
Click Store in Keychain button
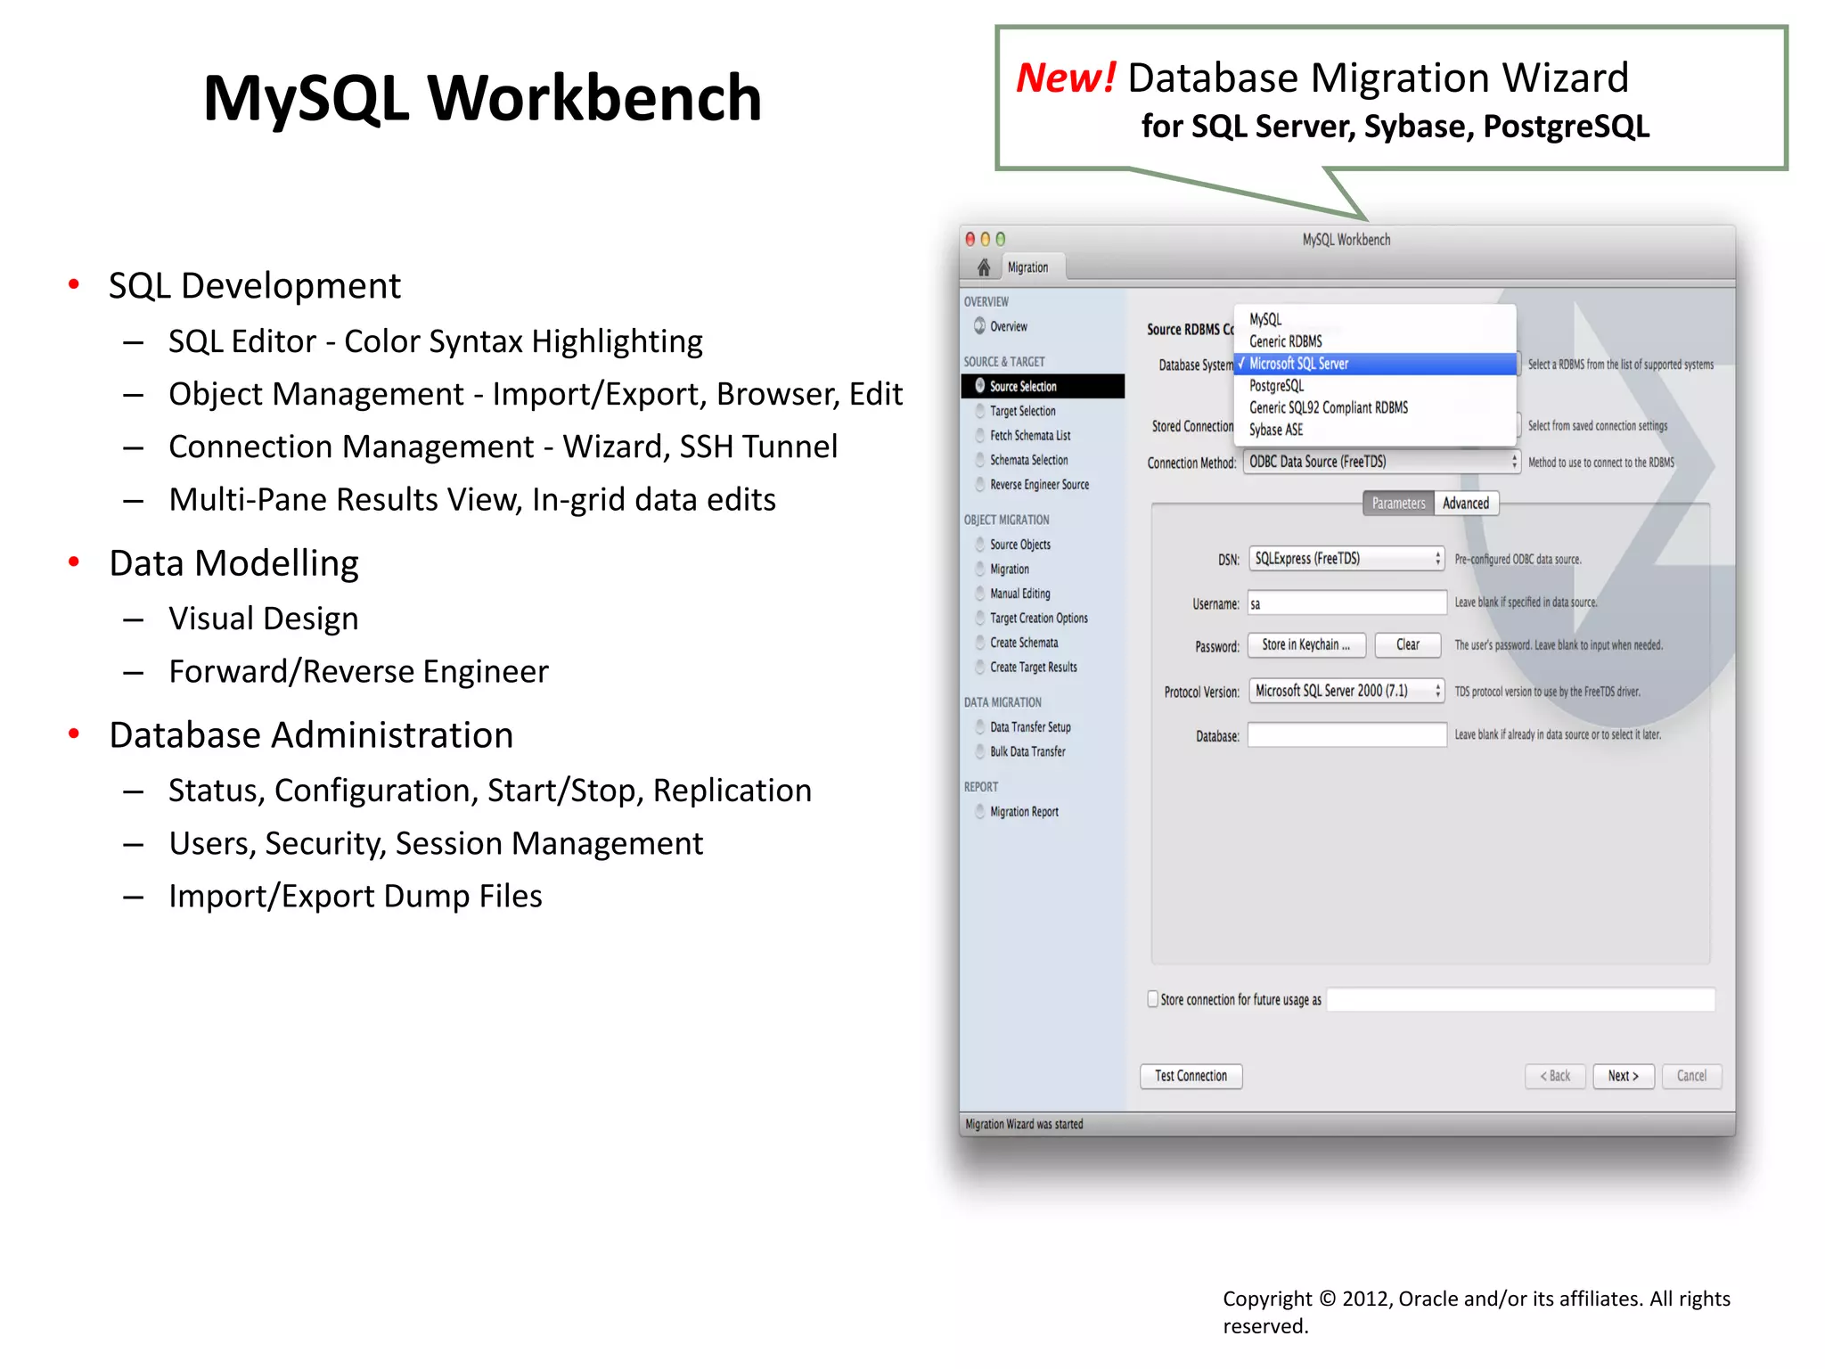coord(1306,644)
